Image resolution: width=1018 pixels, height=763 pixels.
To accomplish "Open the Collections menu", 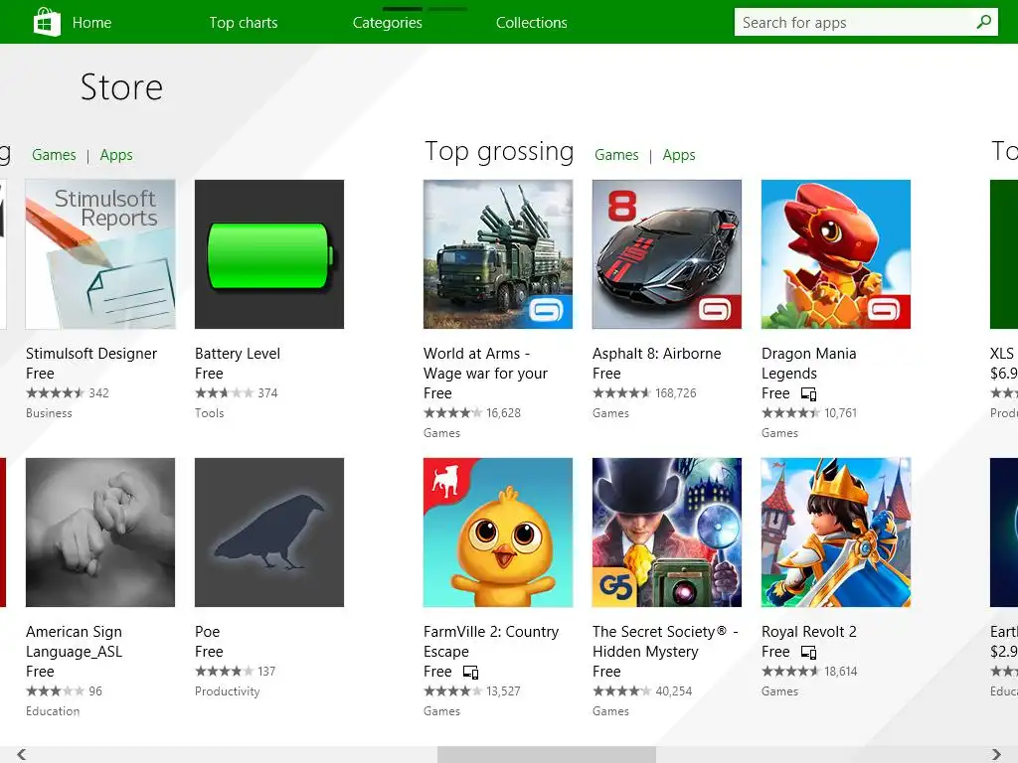I will pyautogui.click(x=531, y=23).
